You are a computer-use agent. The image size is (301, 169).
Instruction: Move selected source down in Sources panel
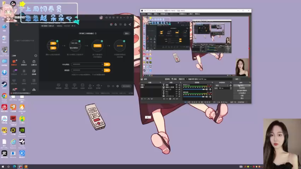tap(177, 99)
